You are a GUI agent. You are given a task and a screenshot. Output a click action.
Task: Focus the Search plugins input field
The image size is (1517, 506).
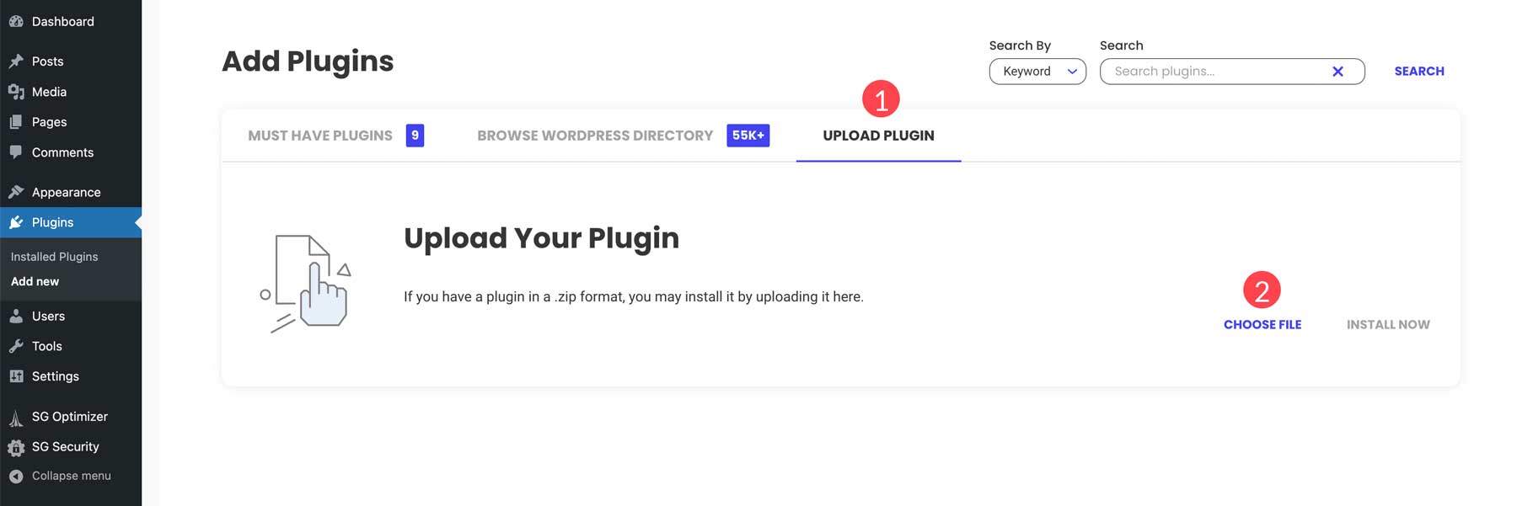click(1214, 72)
